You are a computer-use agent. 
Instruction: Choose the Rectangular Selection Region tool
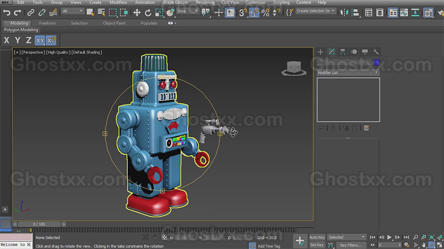[x=113, y=13]
